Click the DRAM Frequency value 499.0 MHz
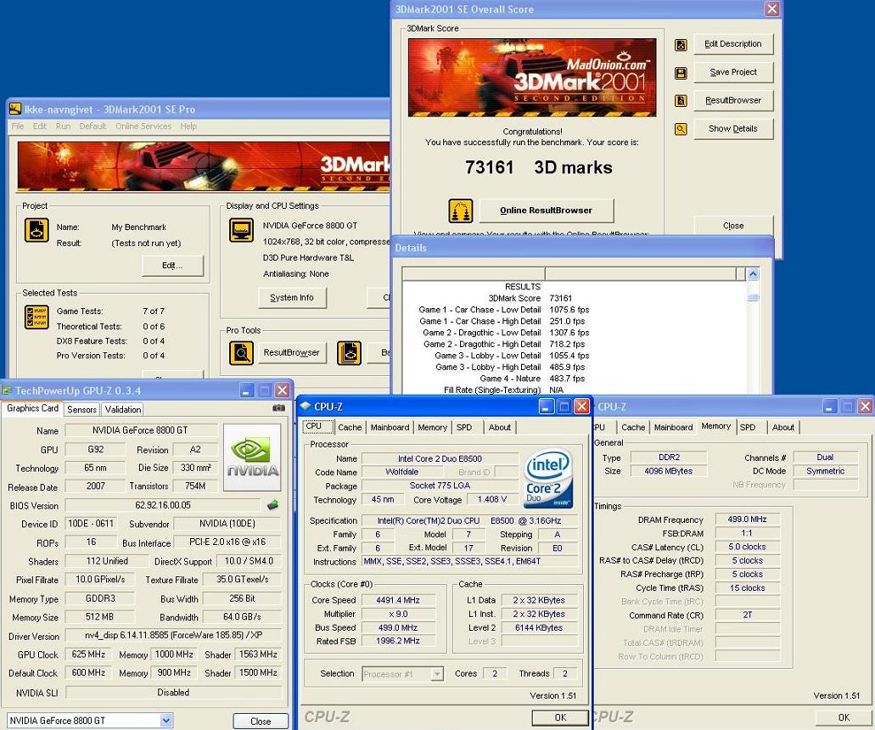The image size is (875, 730). (747, 519)
